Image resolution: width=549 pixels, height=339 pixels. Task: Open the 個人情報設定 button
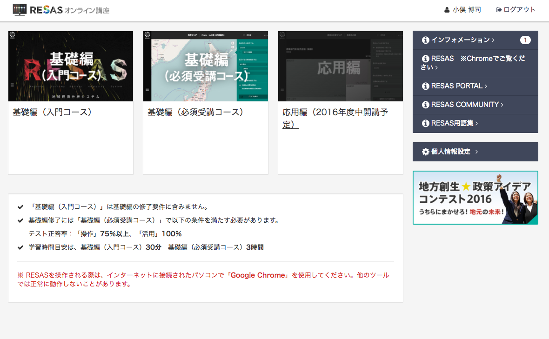click(x=475, y=152)
